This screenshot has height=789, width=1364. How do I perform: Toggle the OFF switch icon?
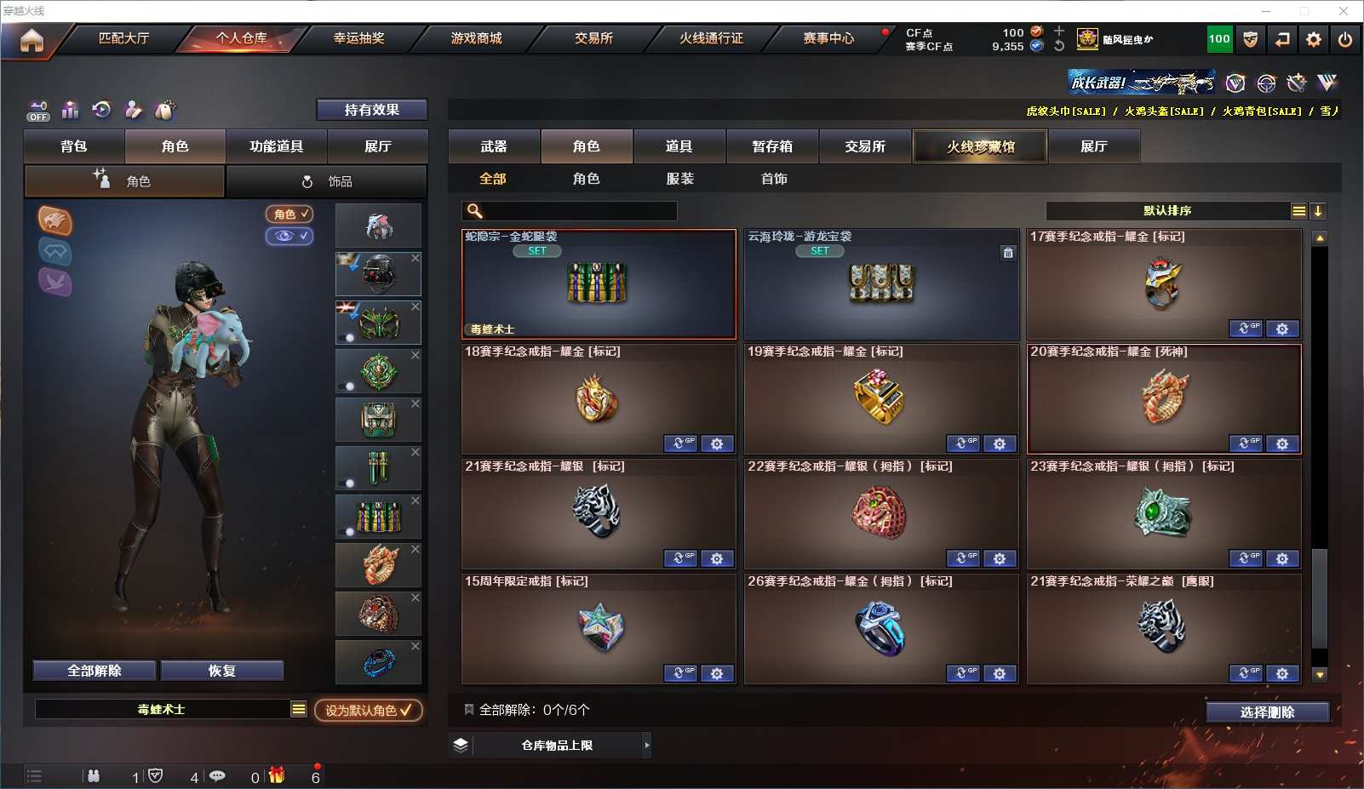coord(38,111)
